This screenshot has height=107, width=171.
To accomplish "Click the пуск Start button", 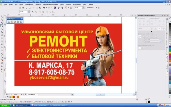I will (5, 105).
